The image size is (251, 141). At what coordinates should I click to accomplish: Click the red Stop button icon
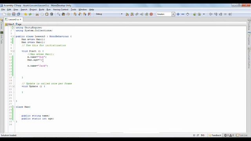tap(151, 14)
